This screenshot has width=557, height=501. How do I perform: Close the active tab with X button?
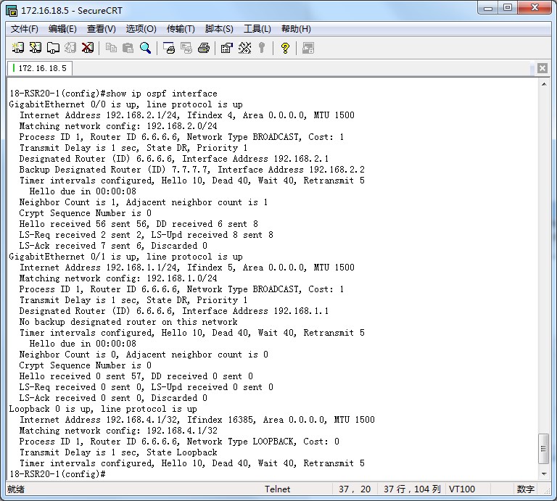(x=542, y=68)
